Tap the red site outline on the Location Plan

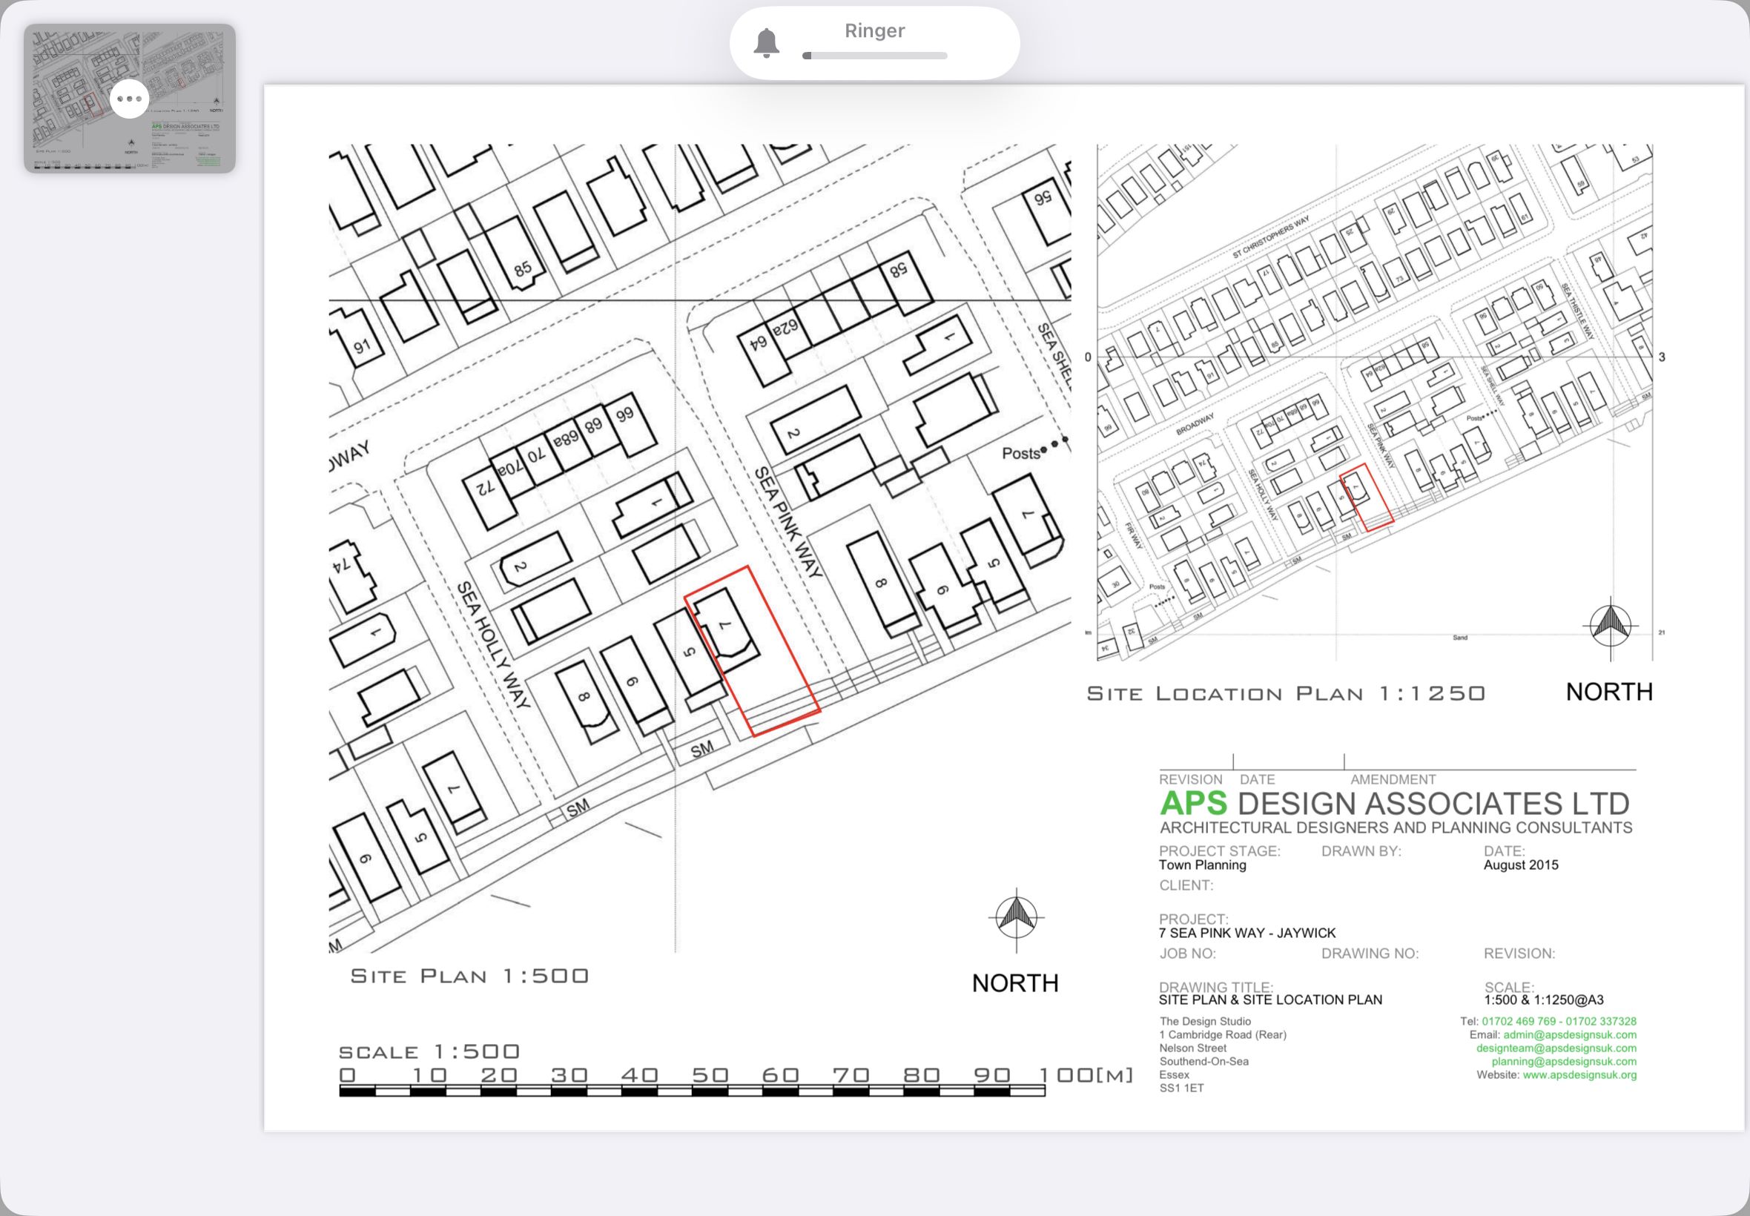[x=1367, y=498]
